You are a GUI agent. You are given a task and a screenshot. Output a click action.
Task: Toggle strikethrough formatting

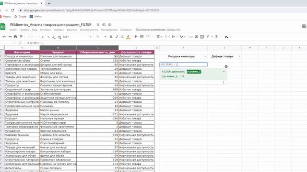pos(122,37)
